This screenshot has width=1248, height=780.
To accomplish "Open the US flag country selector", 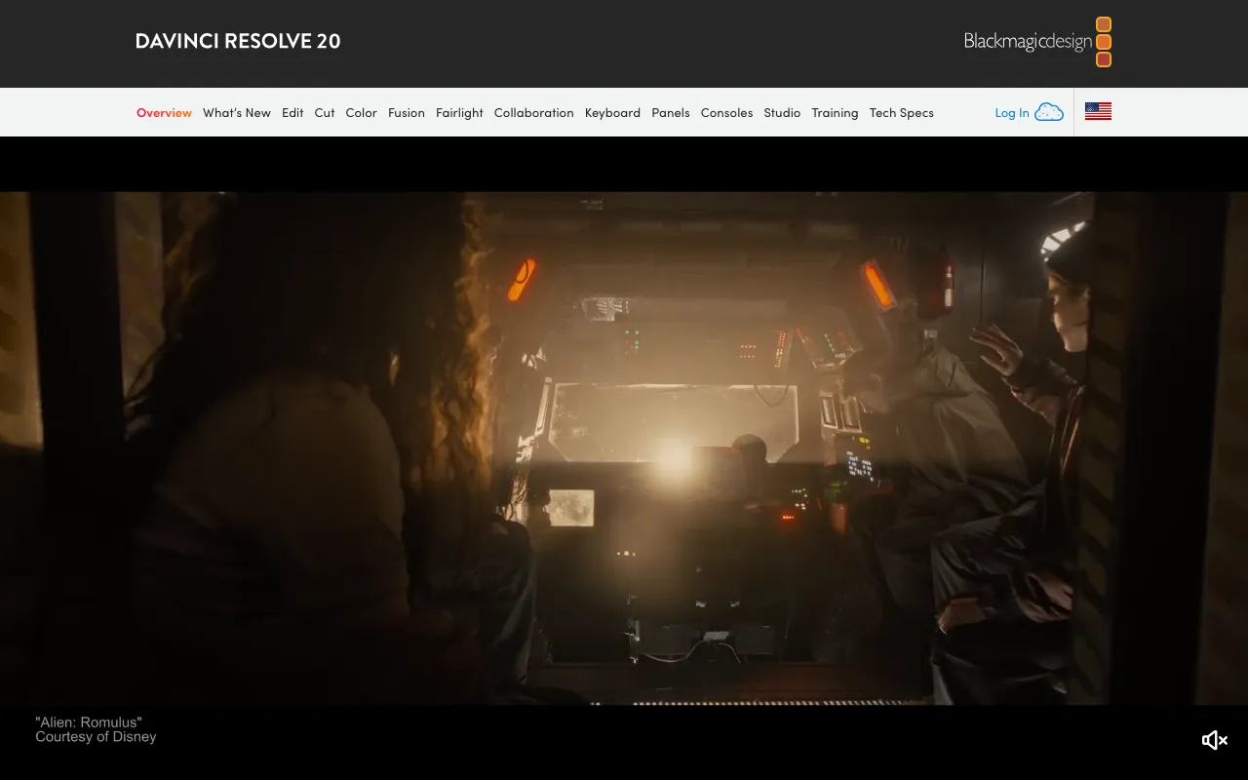I will 1098,111.
